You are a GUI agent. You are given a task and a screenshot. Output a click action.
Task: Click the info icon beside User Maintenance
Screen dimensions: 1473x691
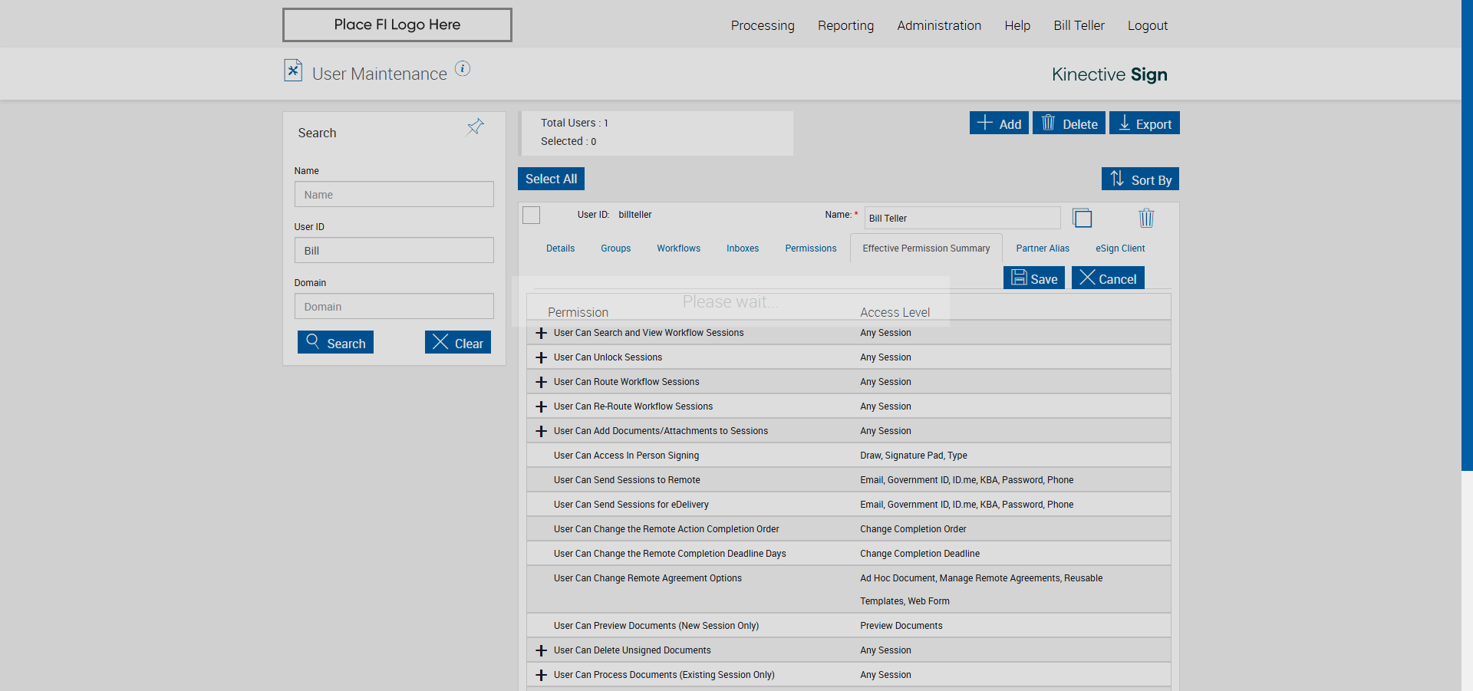463,69
